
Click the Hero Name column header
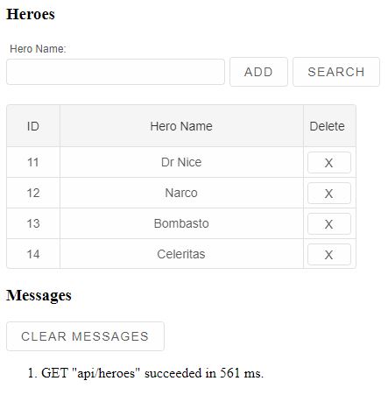coord(181,126)
